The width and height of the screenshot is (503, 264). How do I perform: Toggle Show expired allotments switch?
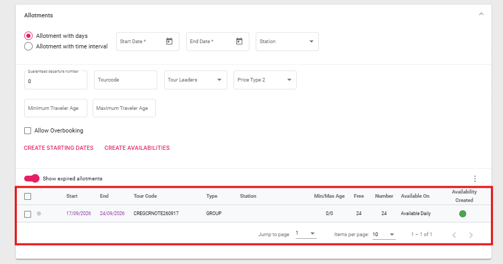coord(32,178)
